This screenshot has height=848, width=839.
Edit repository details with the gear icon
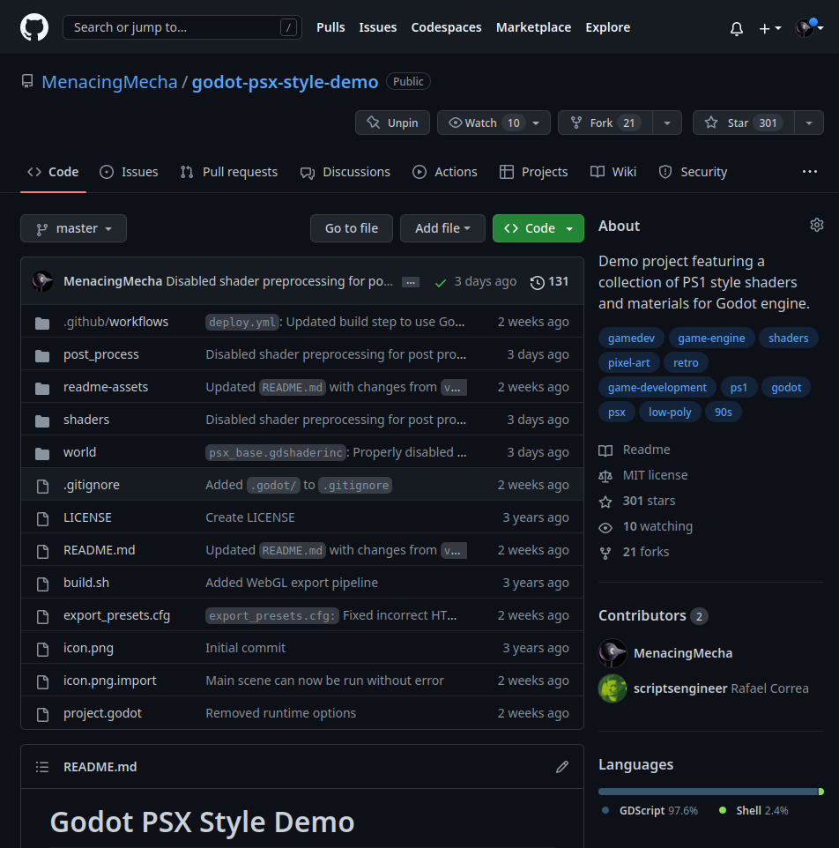(816, 225)
